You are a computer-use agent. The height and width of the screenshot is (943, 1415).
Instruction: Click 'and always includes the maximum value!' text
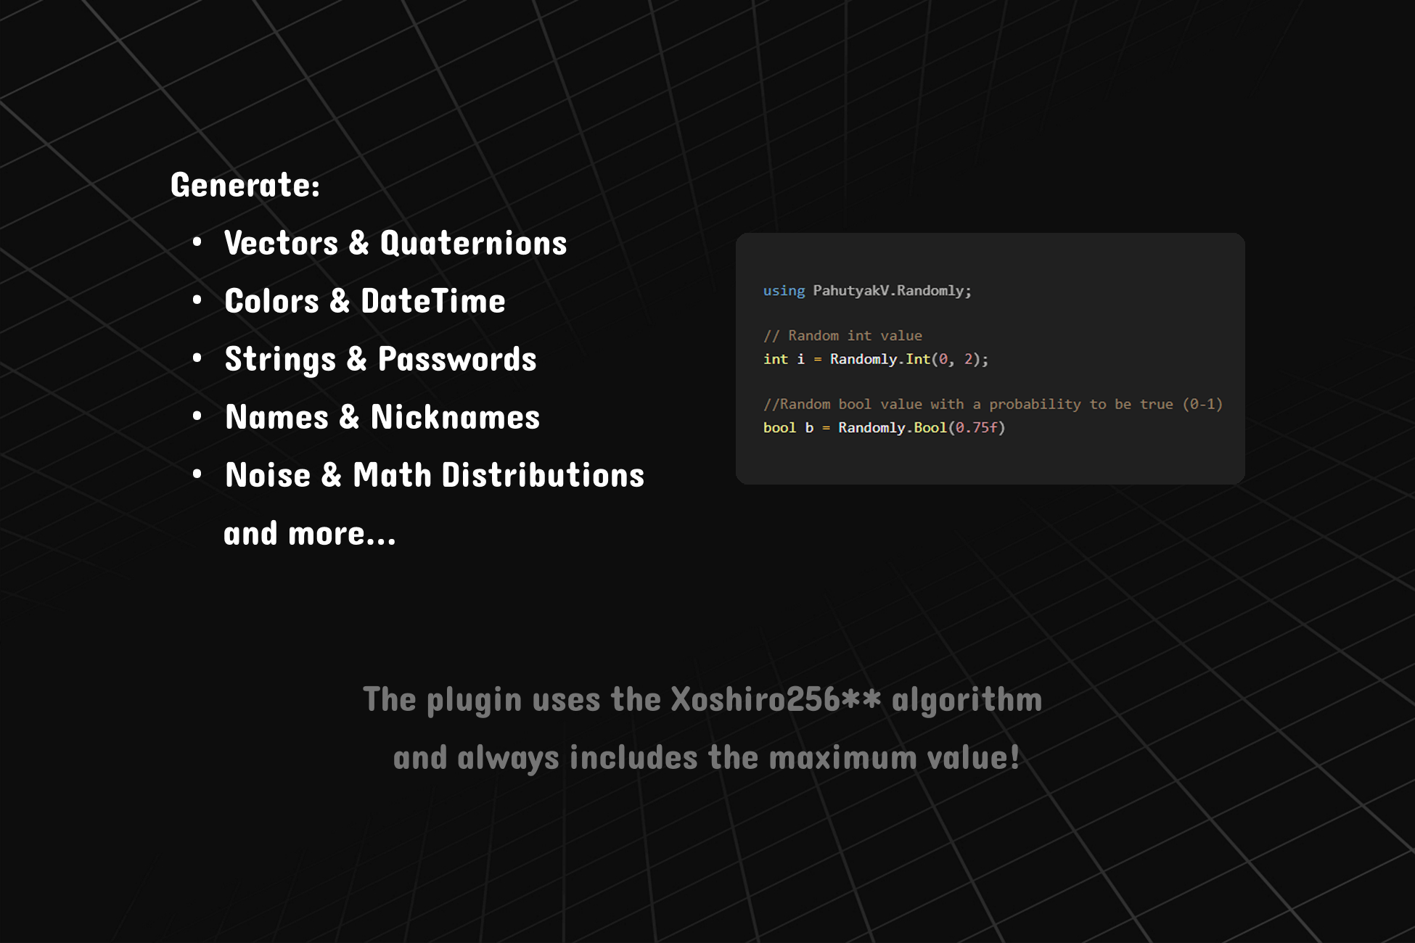(x=706, y=757)
